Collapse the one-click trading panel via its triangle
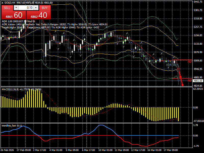This screenshot has height=153, width=204. [x=3, y=3]
